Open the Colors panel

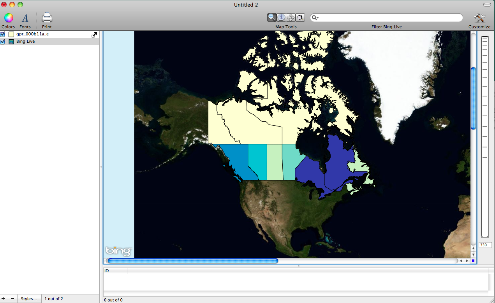(8, 18)
